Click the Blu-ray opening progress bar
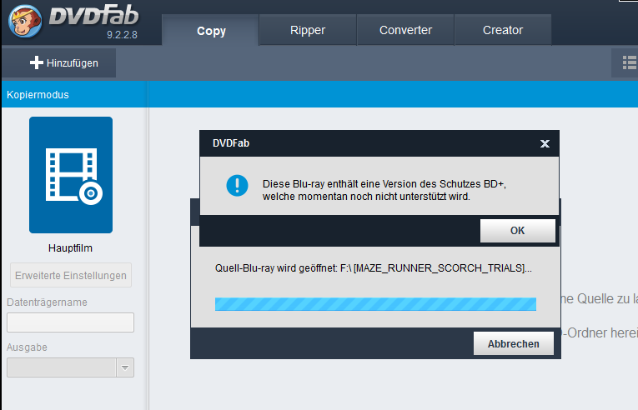The height and width of the screenshot is (410, 638). (x=375, y=304)
